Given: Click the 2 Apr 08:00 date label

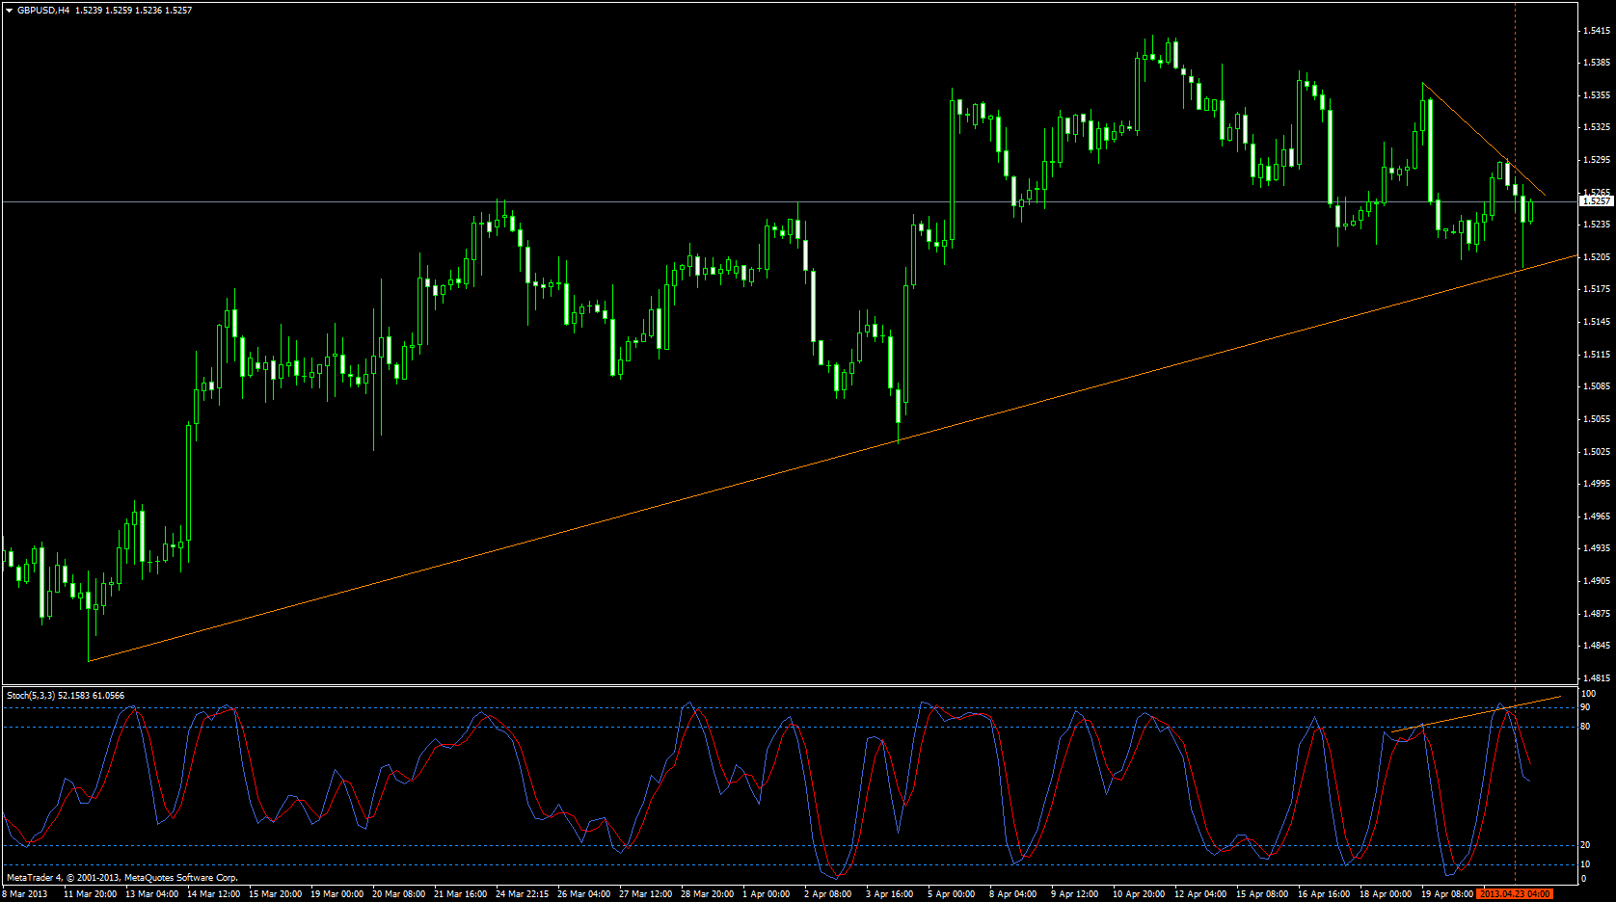Looking at the screenshot, I should click(827, 894).
